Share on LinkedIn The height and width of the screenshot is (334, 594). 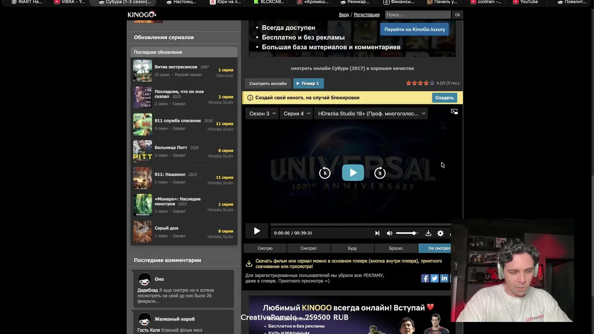point(444,278)
